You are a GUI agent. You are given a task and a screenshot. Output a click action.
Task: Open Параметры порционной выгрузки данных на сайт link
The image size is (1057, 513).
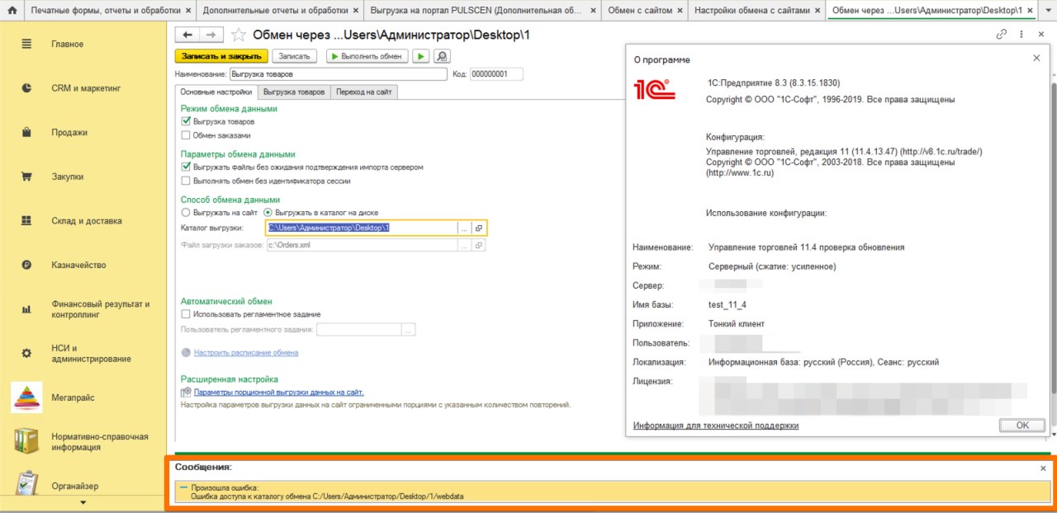click(279, 393)
